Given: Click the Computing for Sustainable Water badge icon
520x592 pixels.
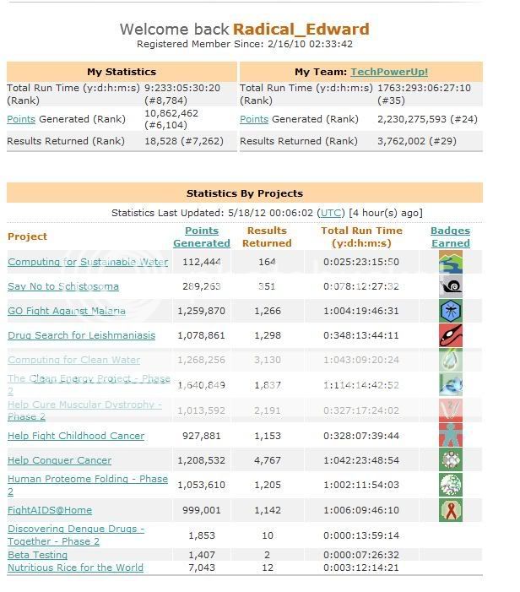Looking at the screenshot, I should pos(451,263).
